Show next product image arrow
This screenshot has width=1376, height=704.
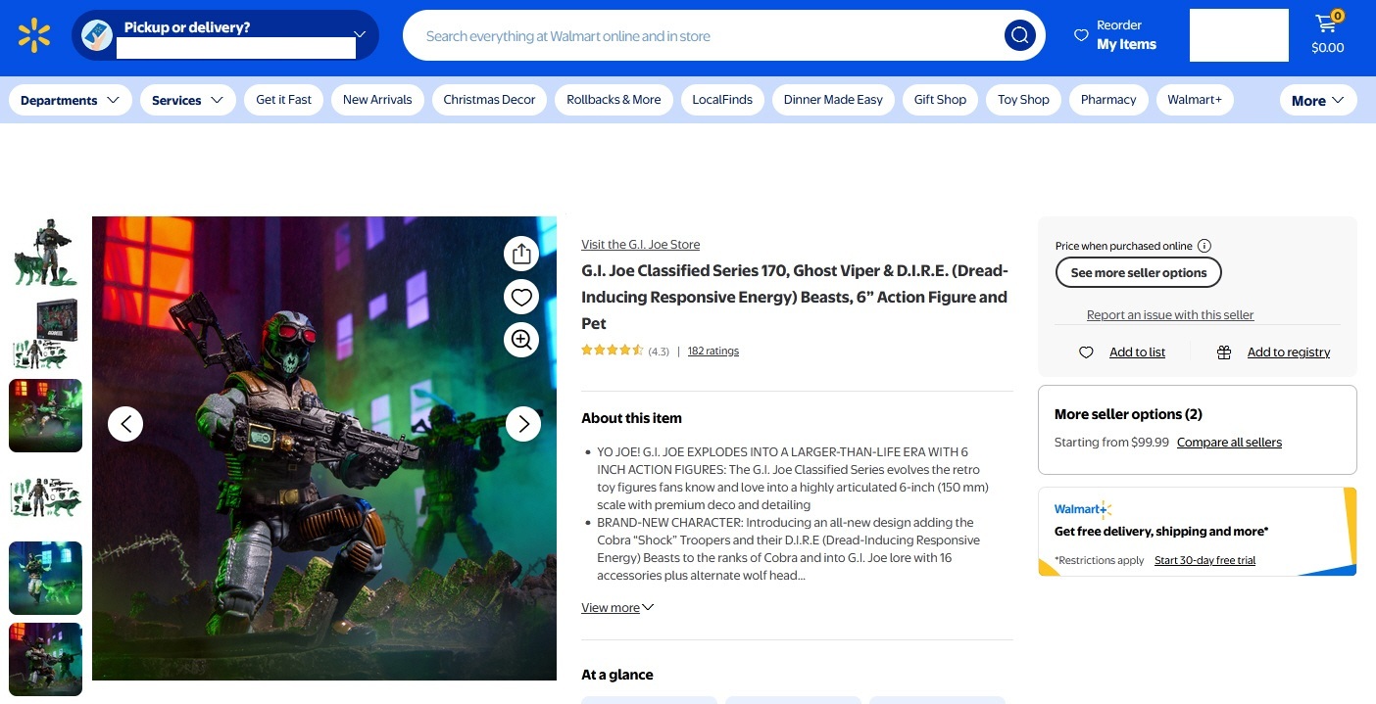pyautogui.click(x=523, y=424)
